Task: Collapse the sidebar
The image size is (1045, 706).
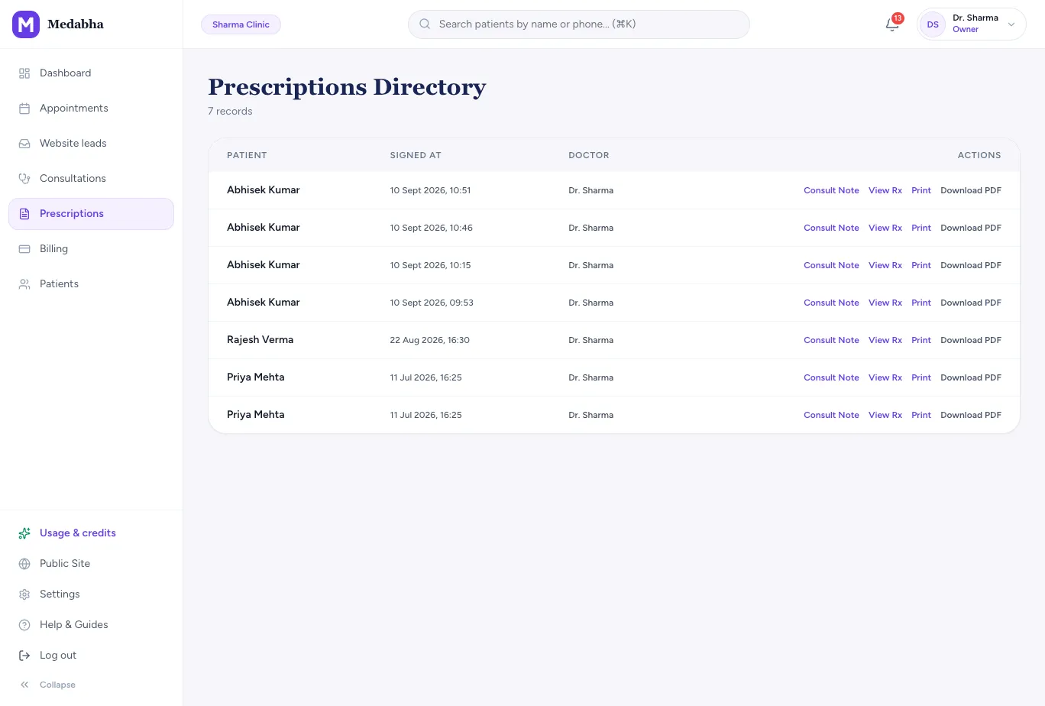Action: point(91,685)
